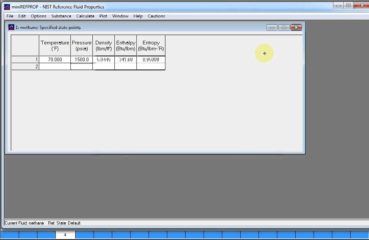
Task: Open the Options menu
Action: coord(39,16)
